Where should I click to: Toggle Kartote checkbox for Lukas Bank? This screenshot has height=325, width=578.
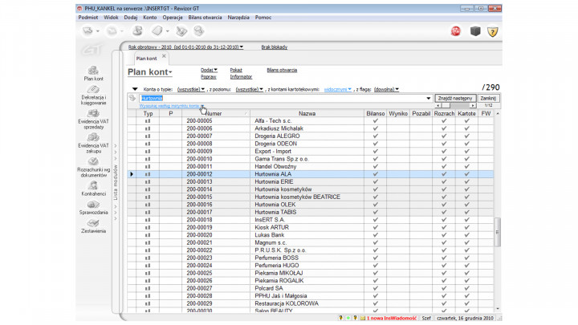pyautogui.click(x=467, y=234)
